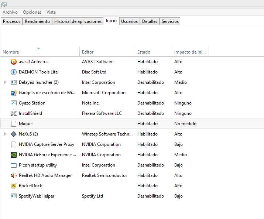Click the InstallShield icon
The height and width of the screenshot is (219, 264).
[13, 113]
